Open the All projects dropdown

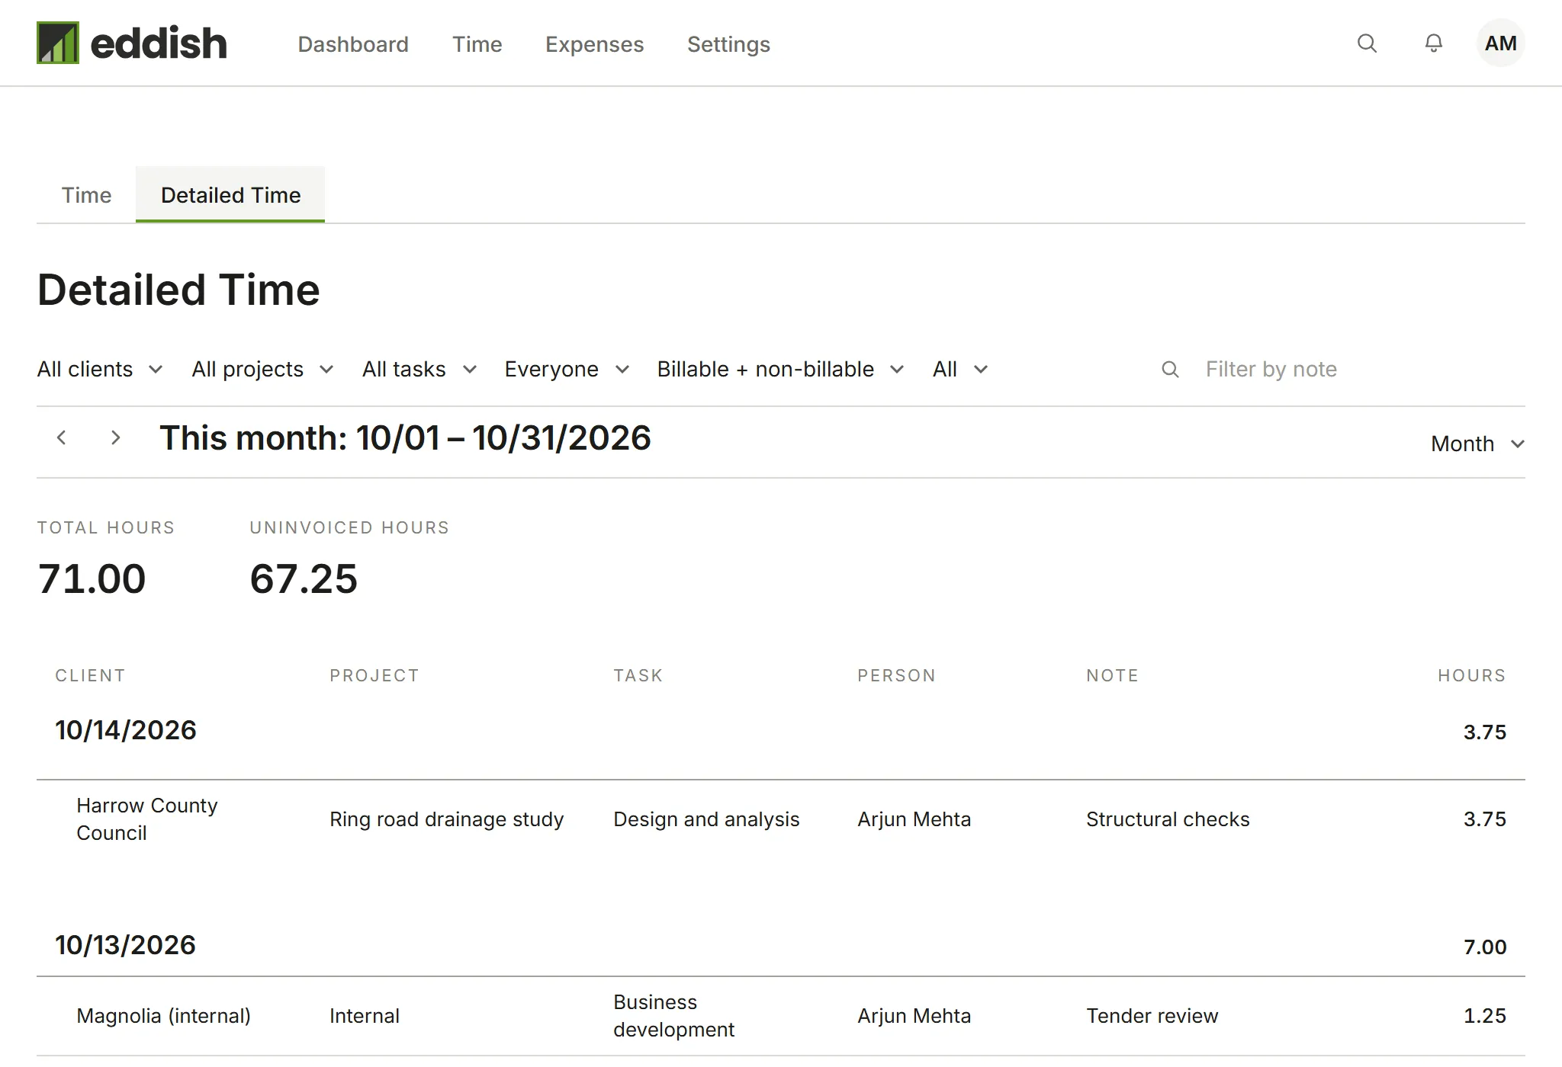click(262, 370)
